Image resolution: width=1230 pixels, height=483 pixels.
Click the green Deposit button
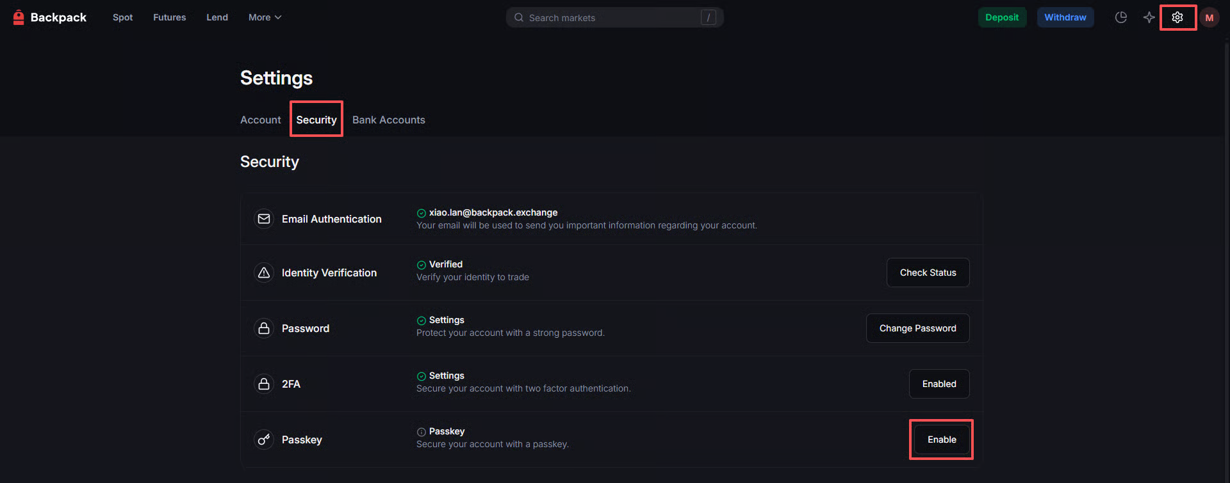1001,17
